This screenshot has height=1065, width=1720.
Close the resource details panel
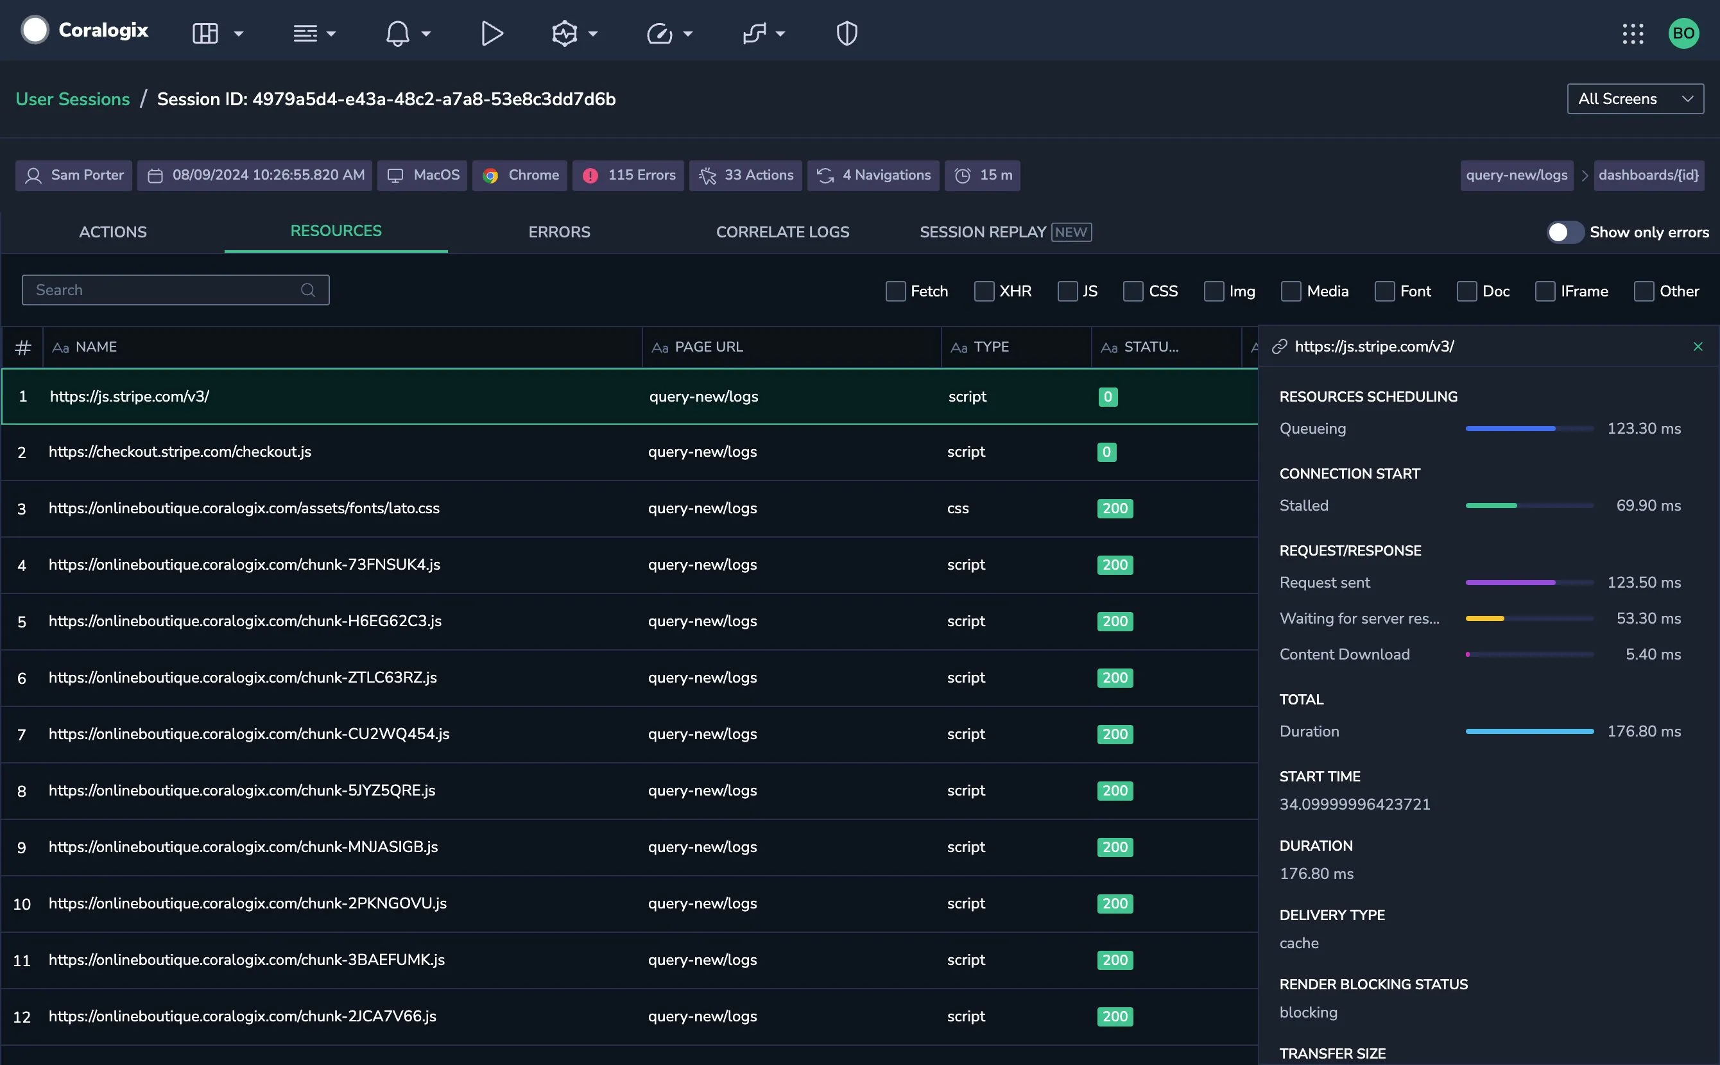1698,346
